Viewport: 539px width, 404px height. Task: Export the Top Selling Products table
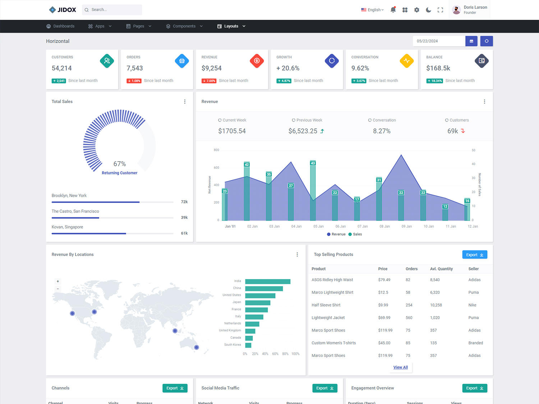point(474,254)
